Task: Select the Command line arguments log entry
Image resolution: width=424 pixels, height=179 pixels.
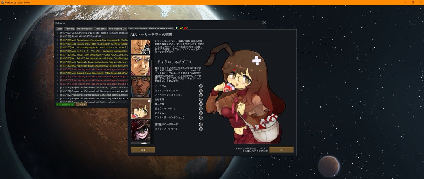Action: click(92, 33)
